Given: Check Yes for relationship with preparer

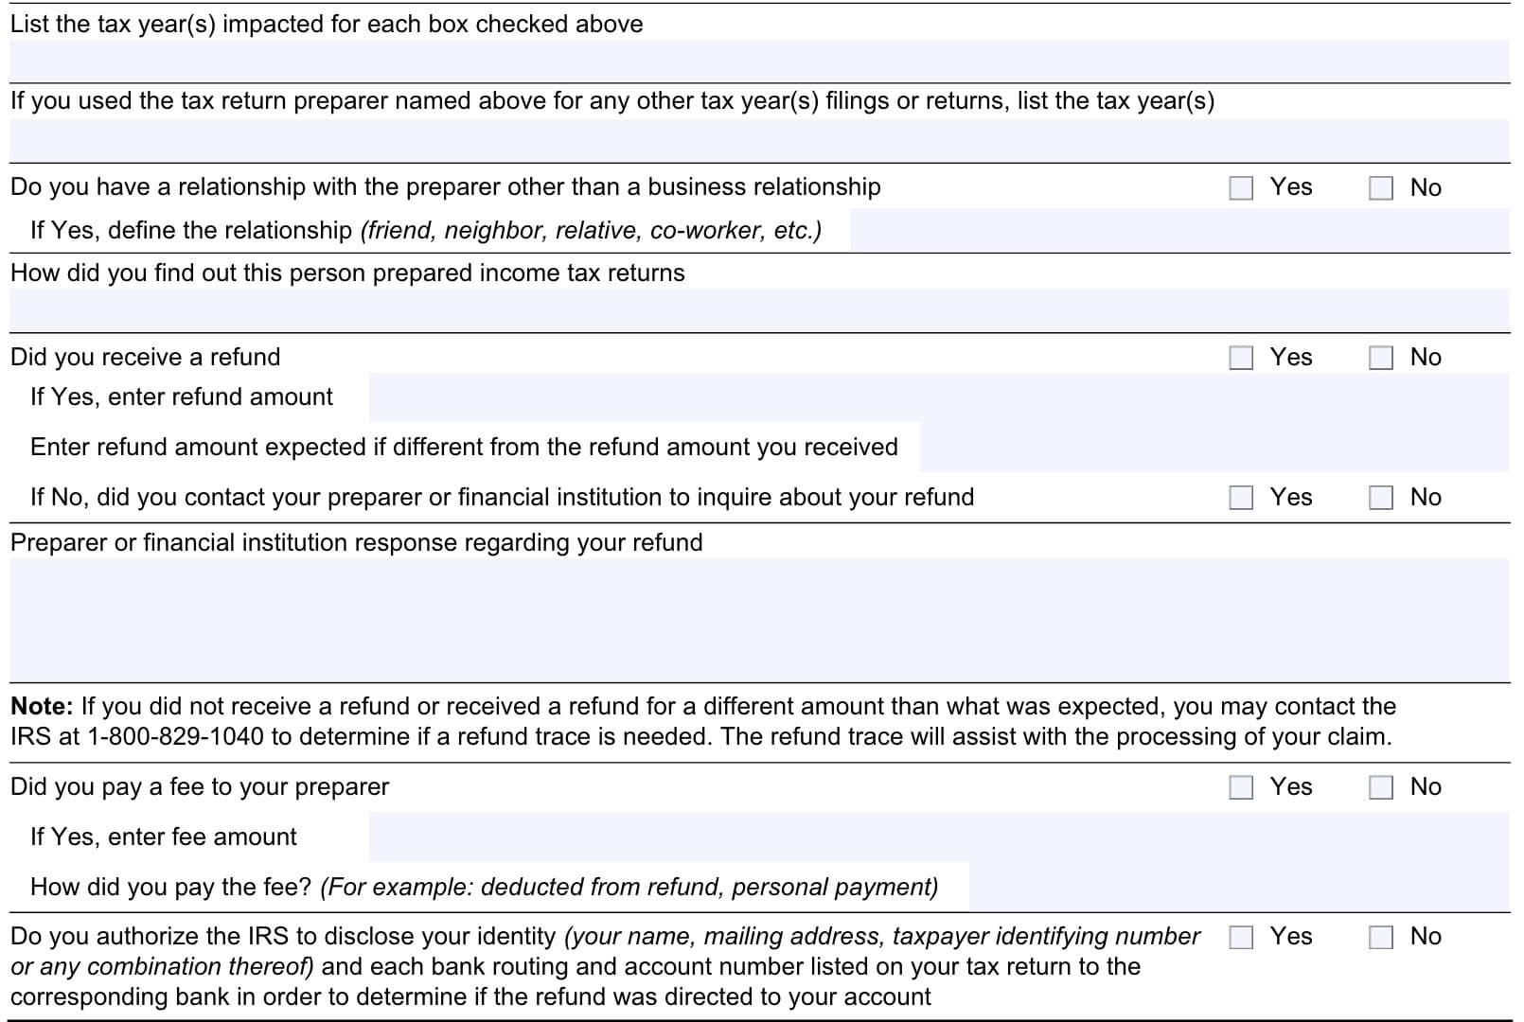Looking at the screenshot, I should click(x=1241, y=188).
